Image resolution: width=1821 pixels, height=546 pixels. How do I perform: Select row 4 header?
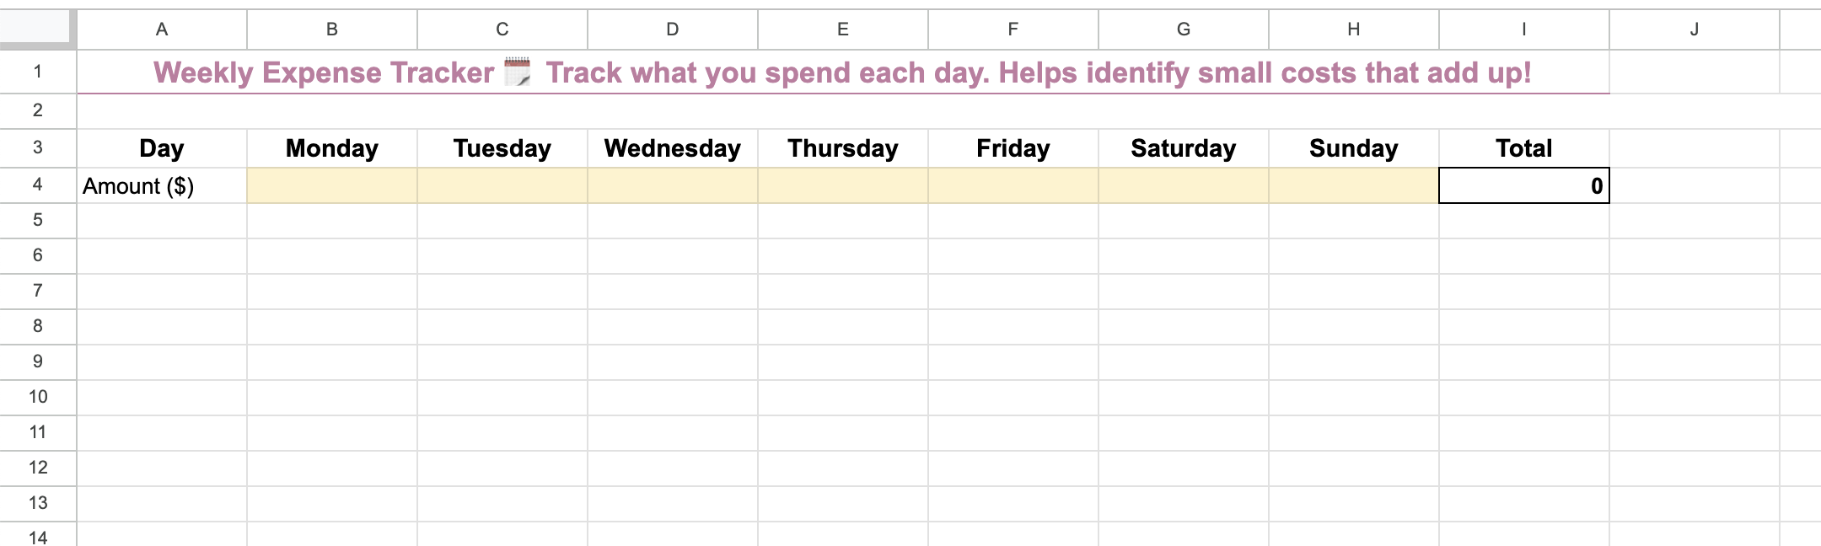click(x=35, y=185)
